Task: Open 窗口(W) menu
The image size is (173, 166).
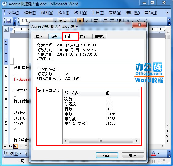Action: [133, 13]
